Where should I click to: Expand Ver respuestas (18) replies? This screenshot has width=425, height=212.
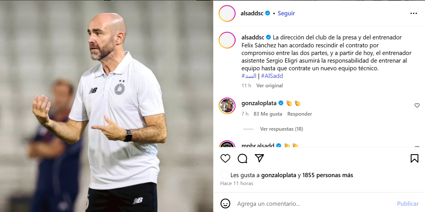pos(281,129)
